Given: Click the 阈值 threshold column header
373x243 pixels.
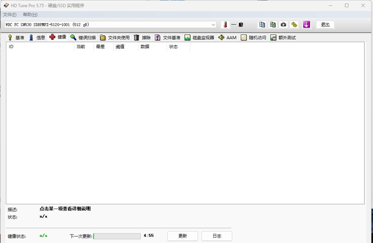Looking at the screenshot, I should [x=125, y=47].
